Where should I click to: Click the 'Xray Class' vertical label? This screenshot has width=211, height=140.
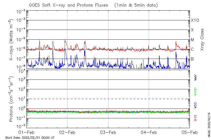coord(202,40)
